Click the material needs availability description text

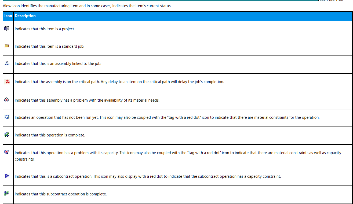click(x=87, y=100)
